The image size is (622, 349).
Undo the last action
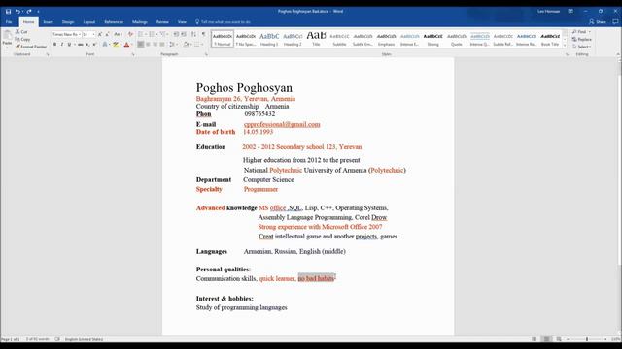(x=17, y=11)
